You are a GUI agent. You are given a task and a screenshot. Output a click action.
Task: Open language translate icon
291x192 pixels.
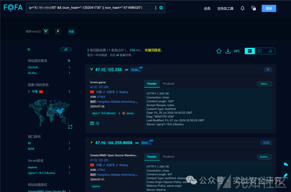[x=253, y=8]
